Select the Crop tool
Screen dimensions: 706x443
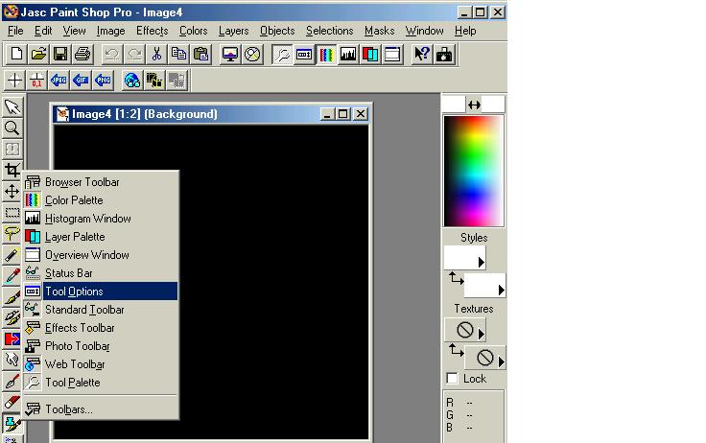pyautogui.click(x=12, y=171)
